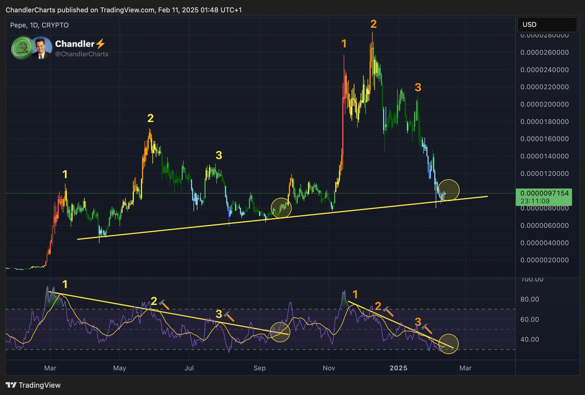Click the May date label
Image resolution: width=585 pixels, height=395 pixels.
(x=119, y=367)
